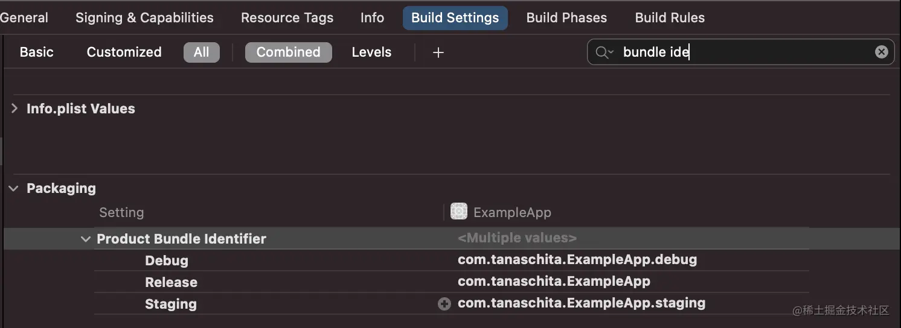Click the Debug bundle identifier value
Image resolution: width=901 pixels, height=328 pixels.
click(577, 260)
